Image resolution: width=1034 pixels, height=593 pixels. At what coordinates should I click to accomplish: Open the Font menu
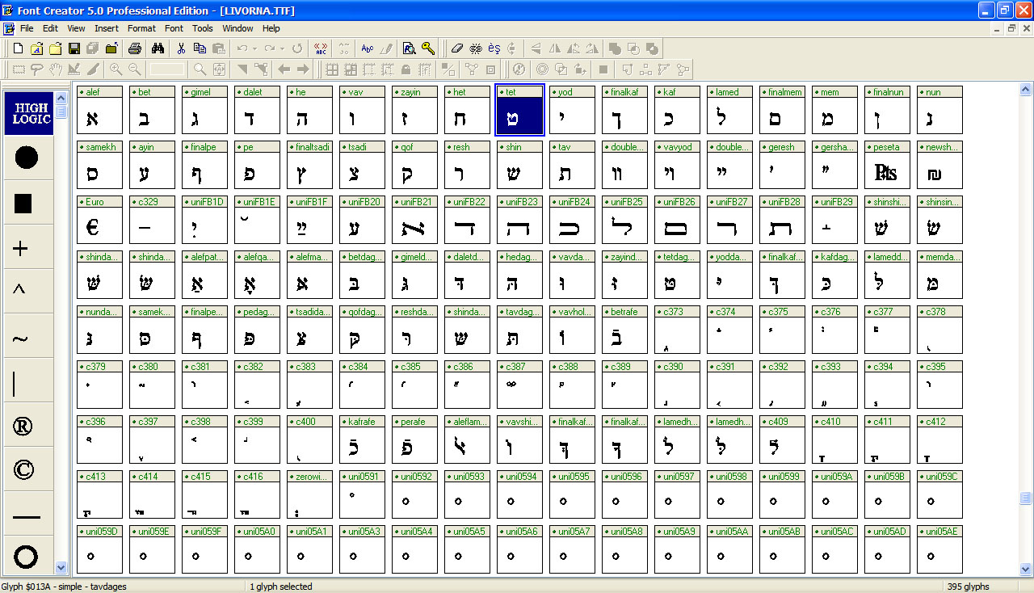click(x=174, y=28)
